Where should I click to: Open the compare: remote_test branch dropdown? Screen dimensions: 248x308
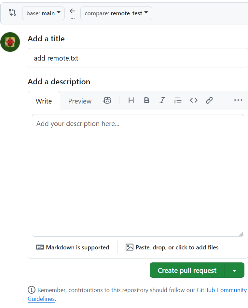116,13
